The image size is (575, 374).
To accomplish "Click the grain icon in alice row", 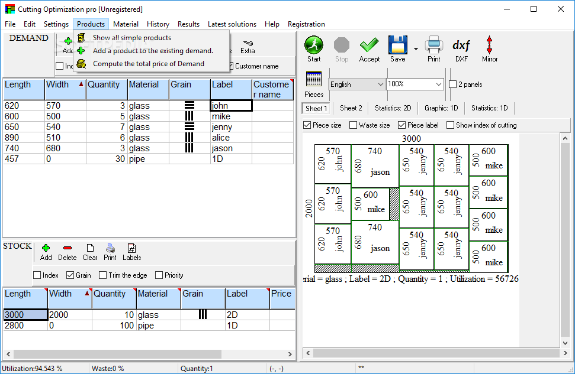I will (189, 138).
